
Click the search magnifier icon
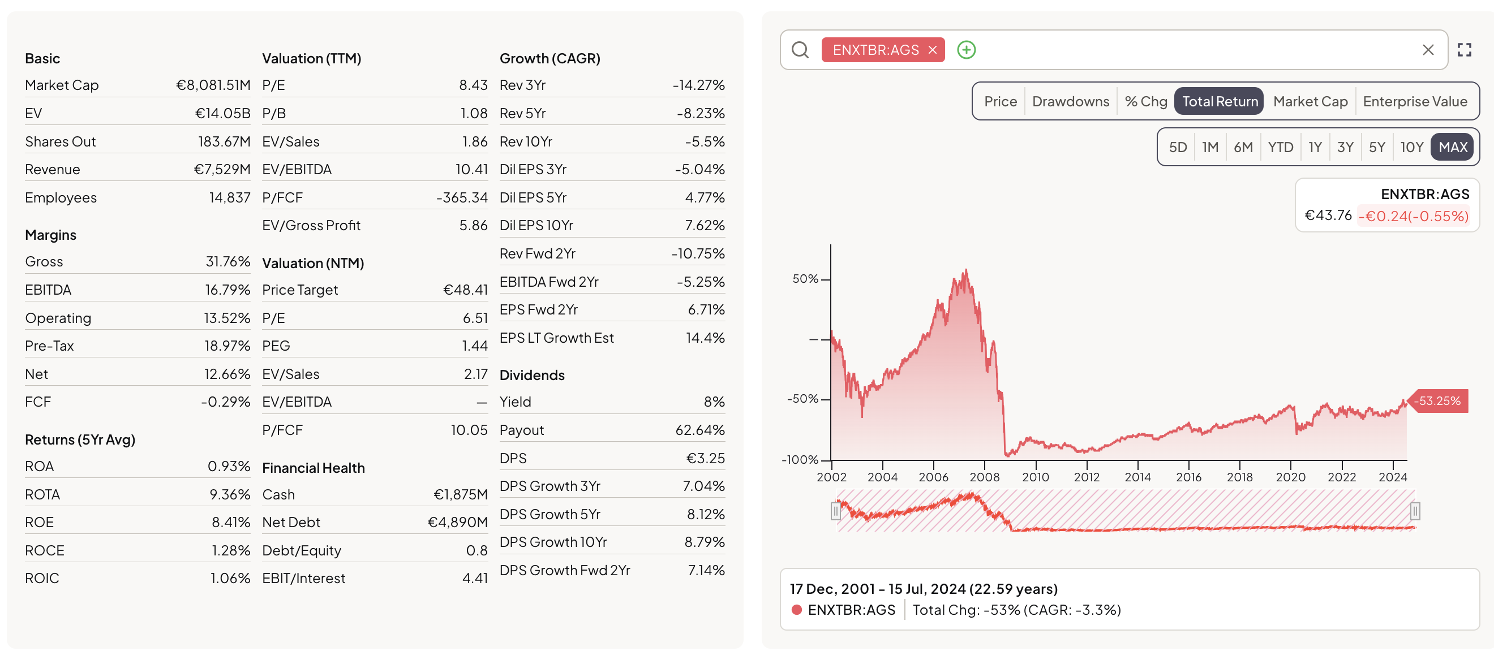tap(800, 50)
